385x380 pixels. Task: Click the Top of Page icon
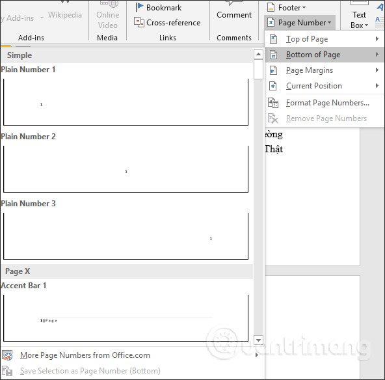pos(273,39)
